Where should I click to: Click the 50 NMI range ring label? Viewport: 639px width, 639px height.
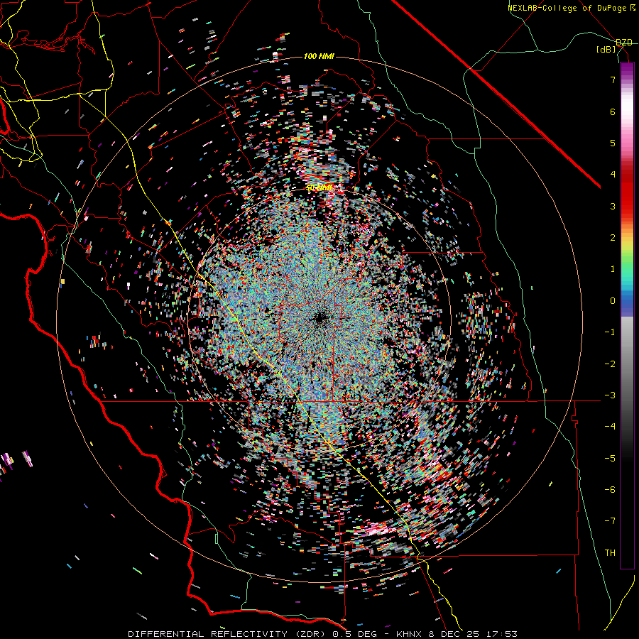[319, 188]
